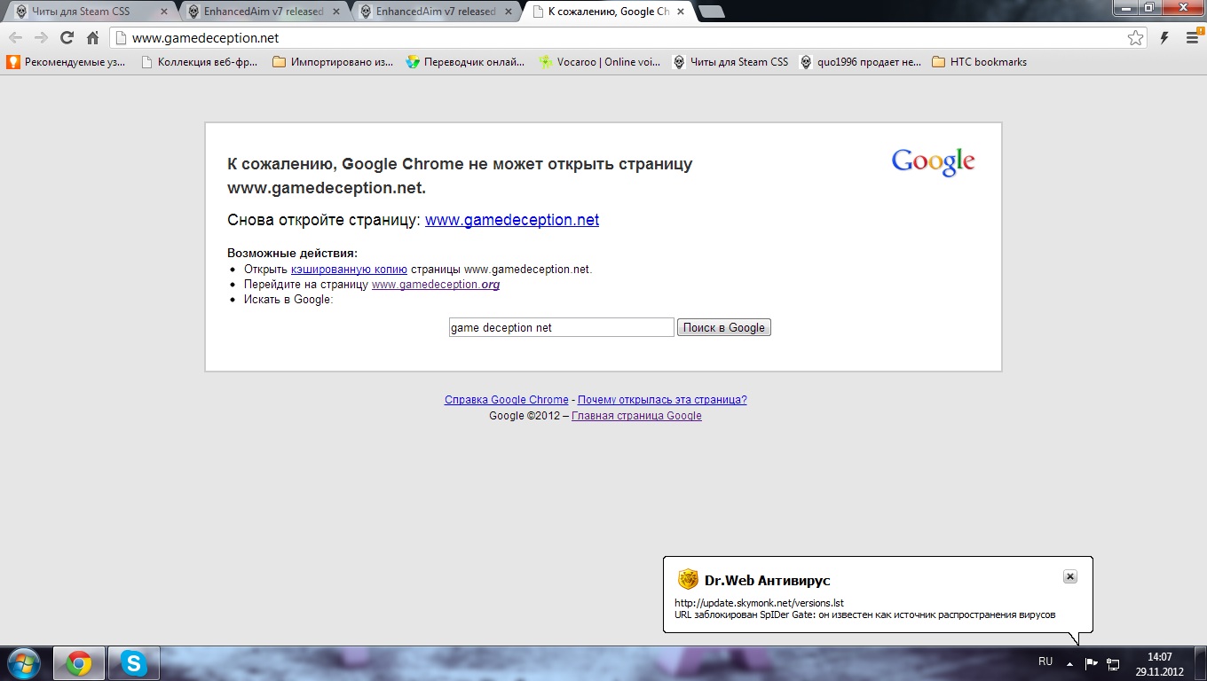Open 'Почему открылась эта страница?' link
This screenshot has width=1207, height=681.
click(x=662, y=400)
